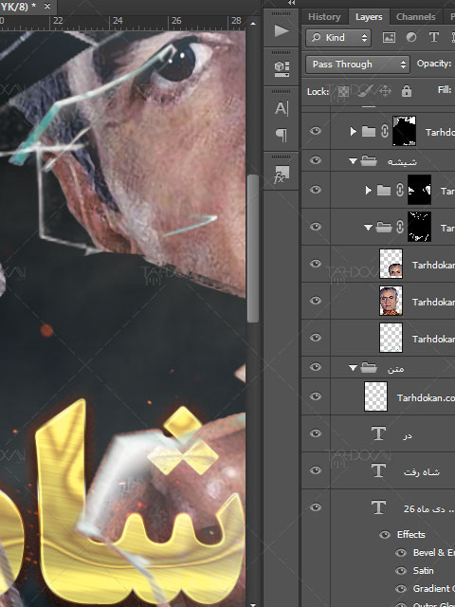Click the Lock all padlock icon
The height and width of the screenshot is (607, 455).
click(407, 91)
